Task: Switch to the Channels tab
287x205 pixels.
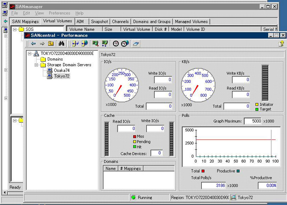Action: pyautogui.click(x=120, y=22)
